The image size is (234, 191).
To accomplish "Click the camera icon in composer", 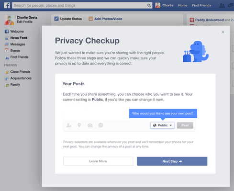I will [90, 125].
